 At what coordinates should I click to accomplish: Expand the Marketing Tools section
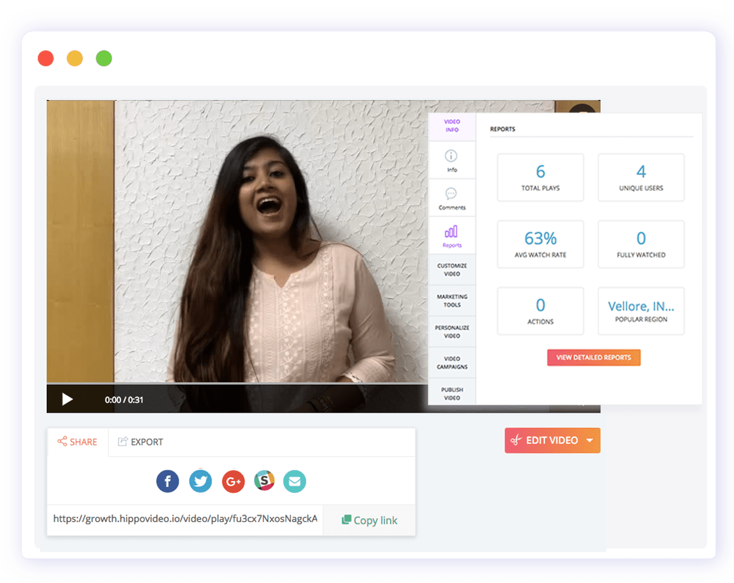point(451,301)
